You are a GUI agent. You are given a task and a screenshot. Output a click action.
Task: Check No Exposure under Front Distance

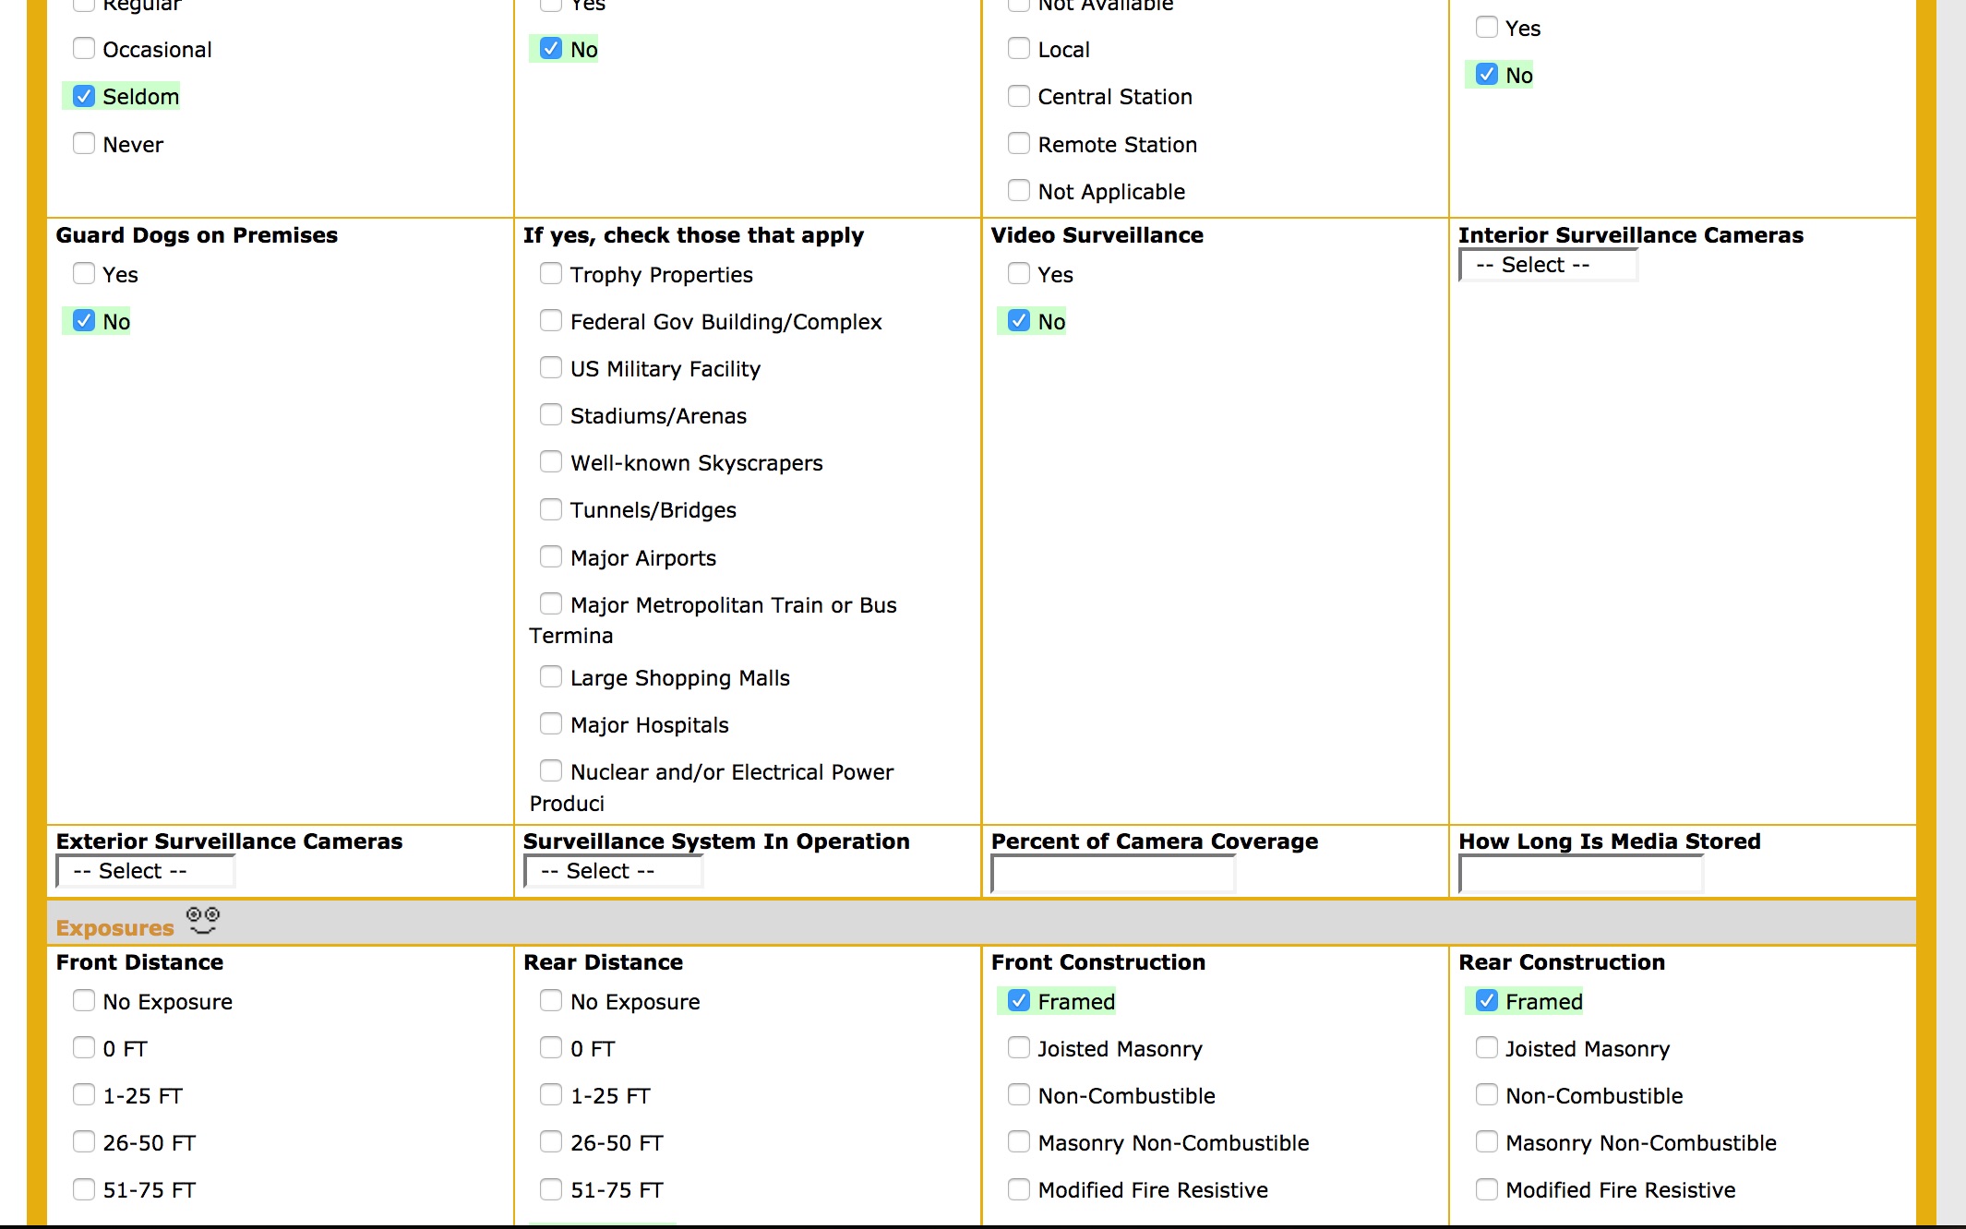(84, 1000)
